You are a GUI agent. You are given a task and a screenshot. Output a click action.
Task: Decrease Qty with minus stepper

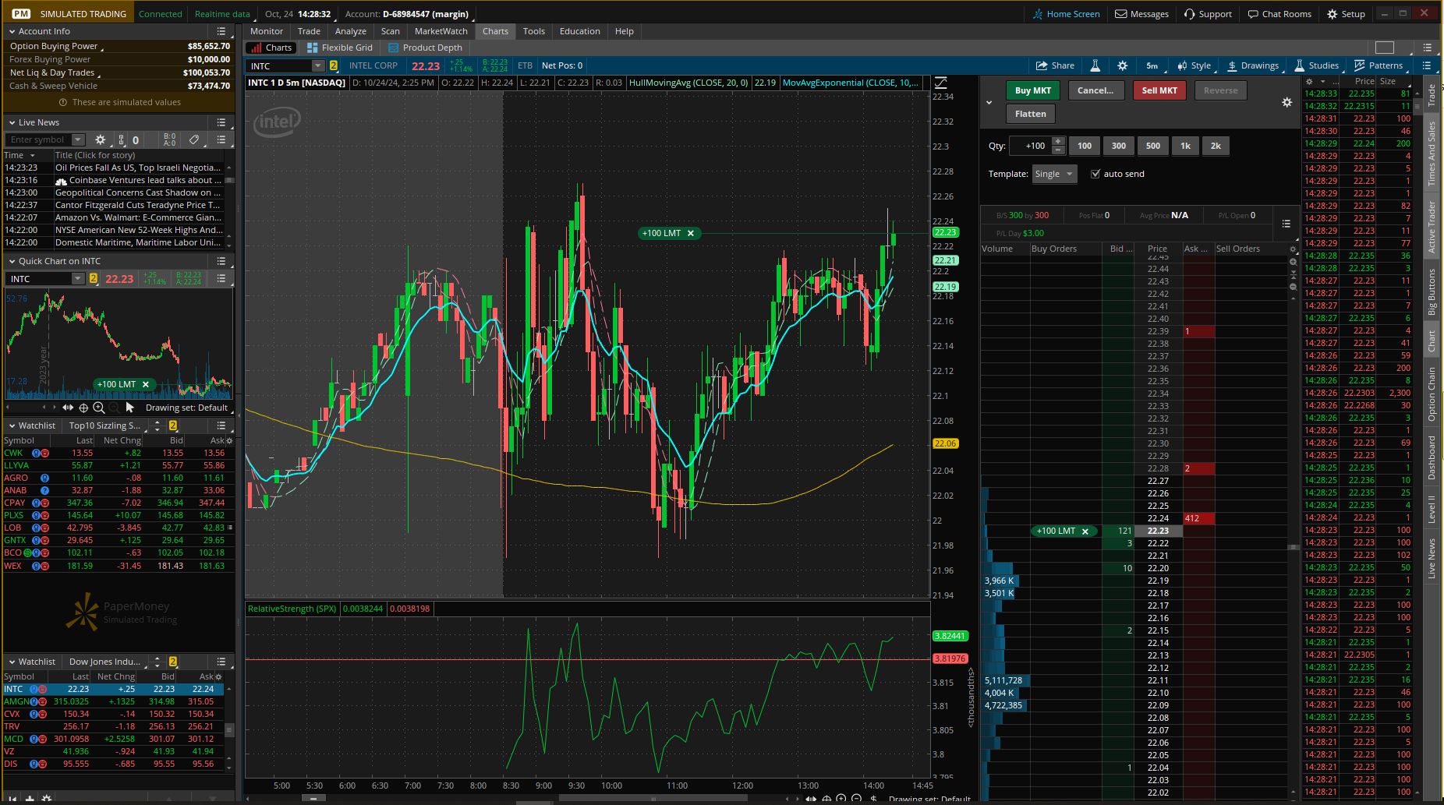pos(1057,150)
